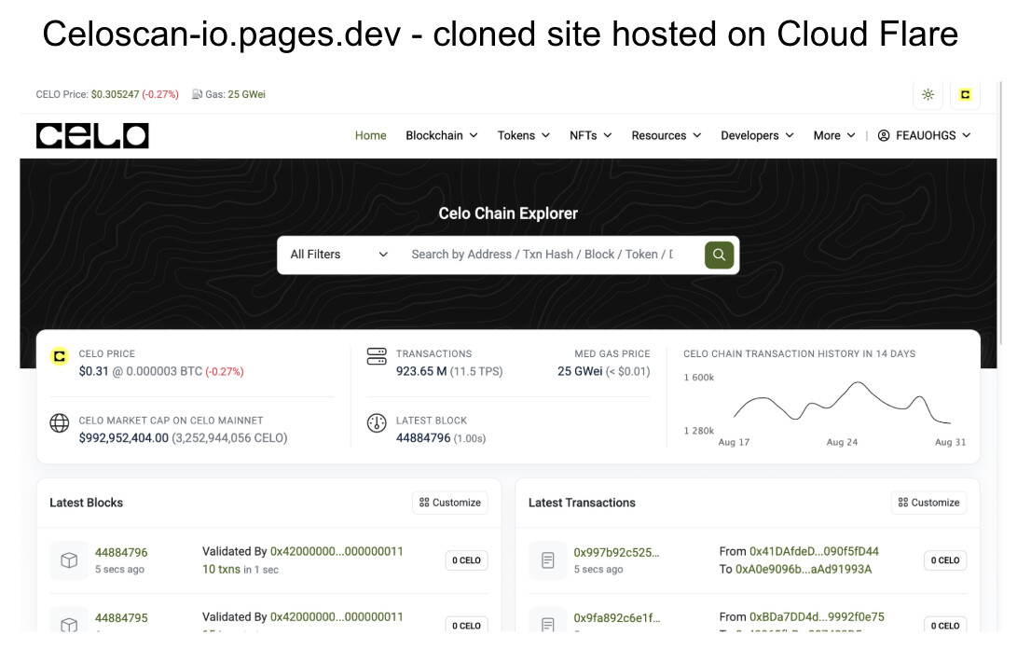1031x649 pixels.
Task: Open the 10 txns link
Action: (221, 569)
